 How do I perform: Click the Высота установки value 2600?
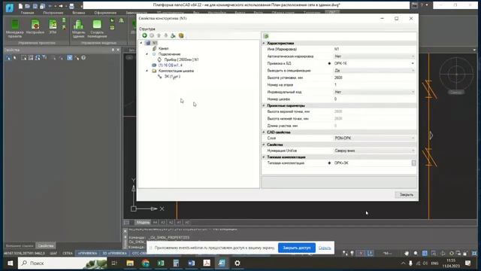pyautogui.click(x=374, y=78)
